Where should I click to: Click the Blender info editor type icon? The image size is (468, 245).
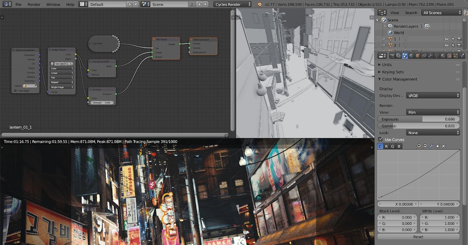(7, 4)
